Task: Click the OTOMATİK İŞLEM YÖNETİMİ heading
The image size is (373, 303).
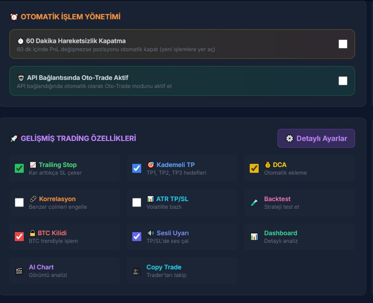Action: point(71,17)
